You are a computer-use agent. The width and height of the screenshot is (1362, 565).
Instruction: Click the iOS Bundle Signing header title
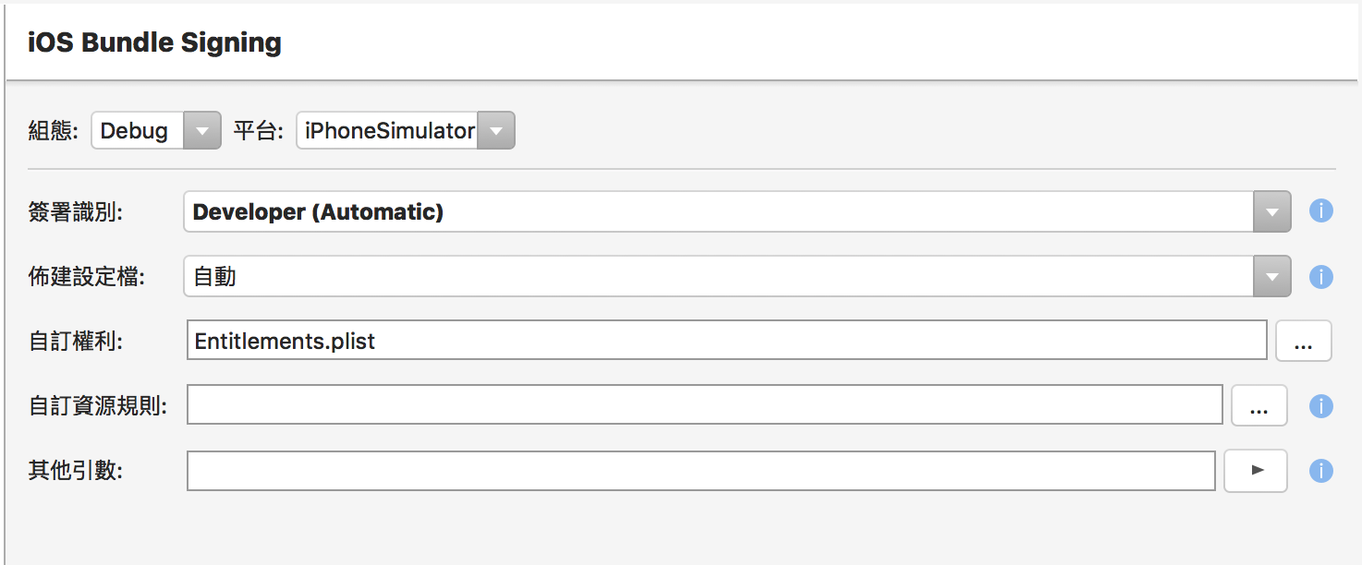pos(154,42)
